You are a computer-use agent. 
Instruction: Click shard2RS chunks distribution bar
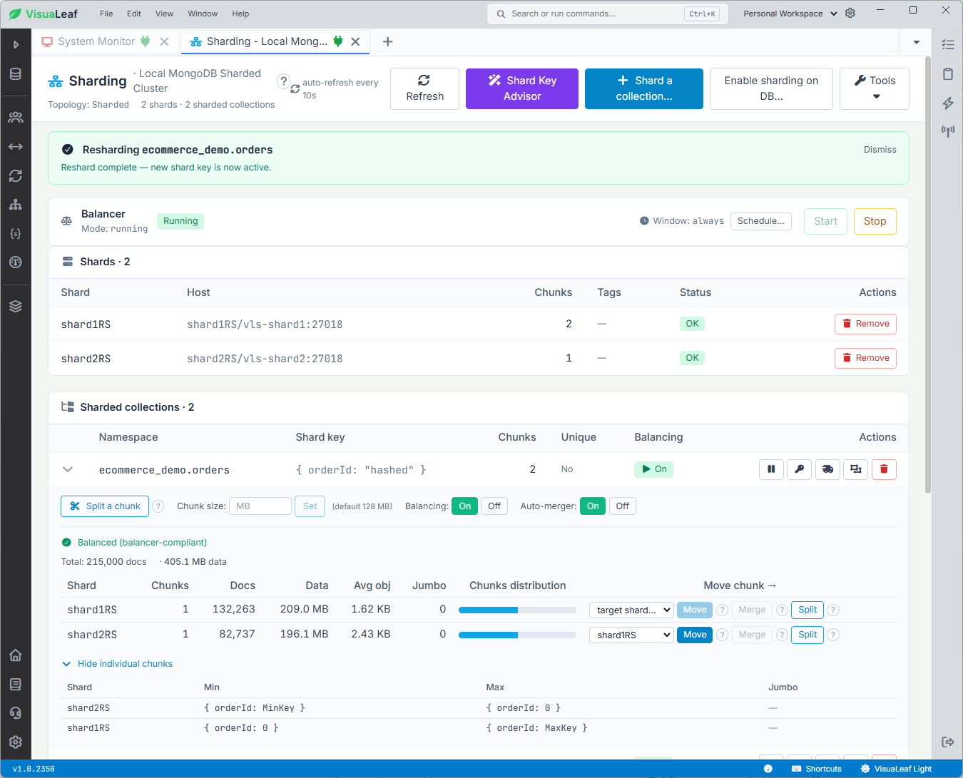tap(517, 635)
